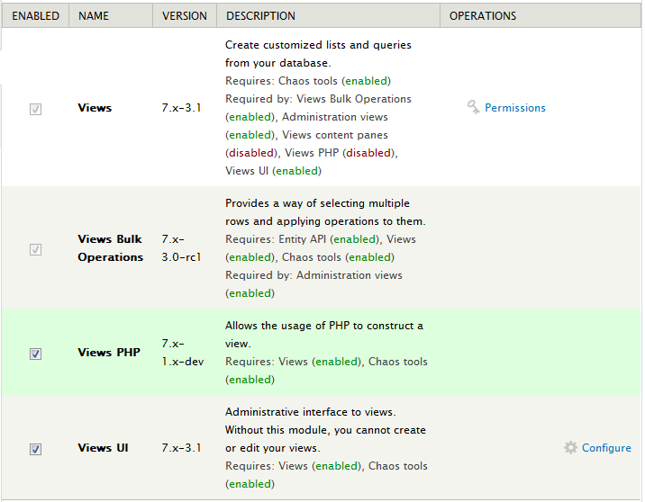This screenshot has width=645, height=502.
Task: Toggle the Views PHP module checkbox
Action: click(x=35, y=354)
